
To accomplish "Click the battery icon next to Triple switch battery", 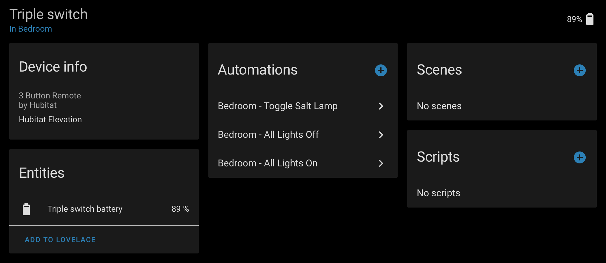I will (x=26, y=209).
